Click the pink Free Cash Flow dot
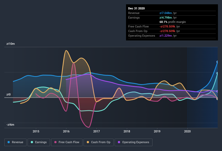The width and height of the screenshot is (222, 151). pos(56,142)
